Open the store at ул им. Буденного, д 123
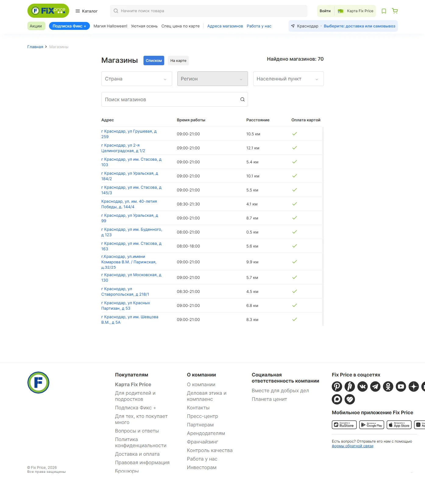This screenshot has height=481, width=425. (132, 232)
